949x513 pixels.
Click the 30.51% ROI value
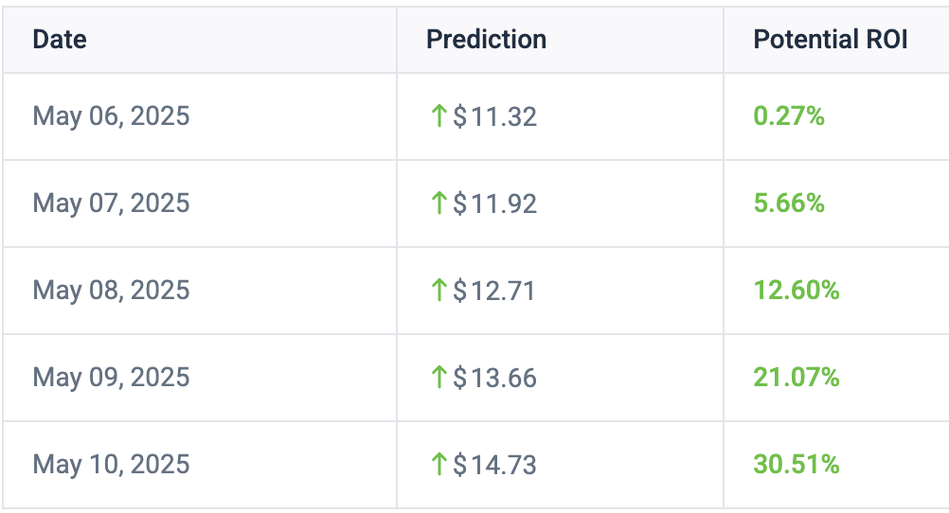(x=797, y=465)
